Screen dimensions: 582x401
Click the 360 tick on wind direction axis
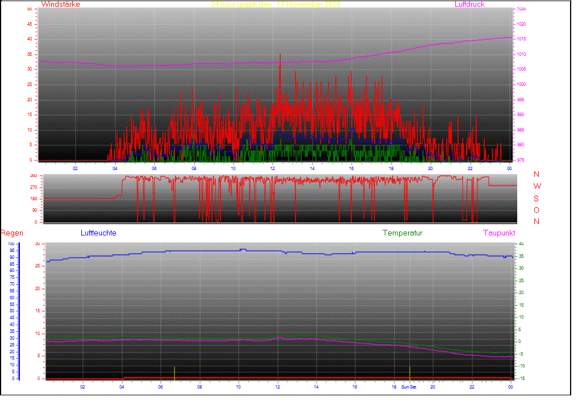click(32, 176)
